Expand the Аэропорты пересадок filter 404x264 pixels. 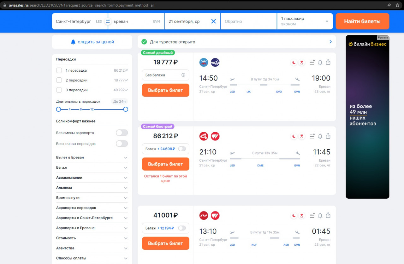click(x=92, y=208)
